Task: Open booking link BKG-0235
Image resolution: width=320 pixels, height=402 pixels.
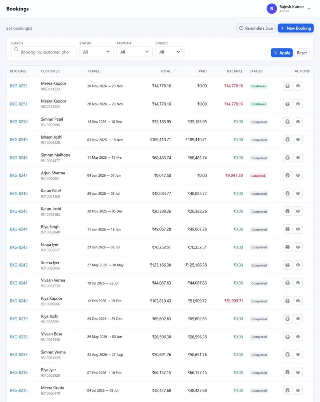Action: pos(19,390)
